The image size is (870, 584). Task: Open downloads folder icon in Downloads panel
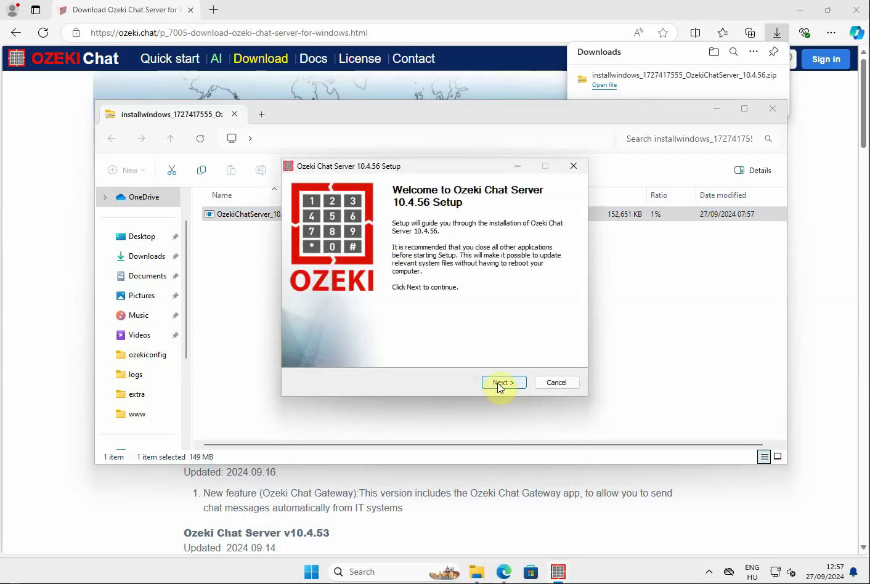(714, 52)
